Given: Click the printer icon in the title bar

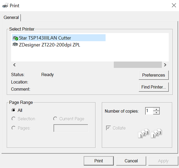Looking at the screenshot, I should tap(5, 5).
